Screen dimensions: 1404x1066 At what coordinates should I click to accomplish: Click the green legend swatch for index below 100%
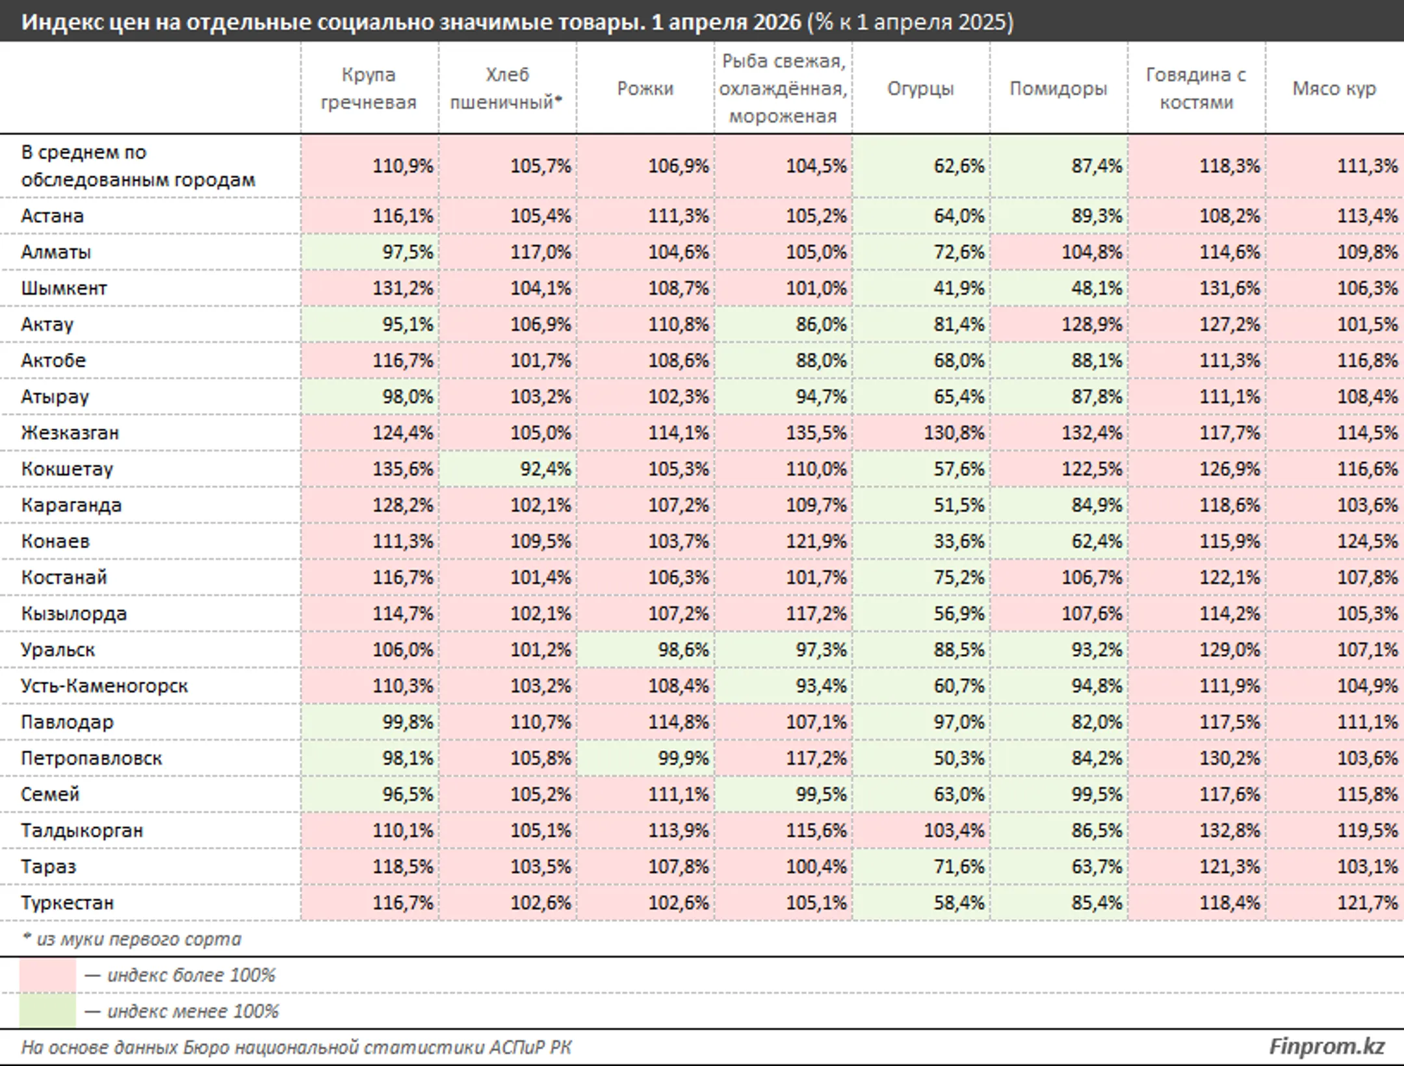[47, 1011]
